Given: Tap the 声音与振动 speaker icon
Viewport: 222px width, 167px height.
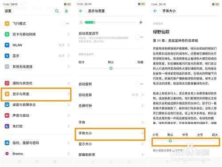Looking at the screenshot, I should coord(7,115).
